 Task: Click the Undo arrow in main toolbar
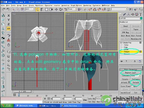4,9
